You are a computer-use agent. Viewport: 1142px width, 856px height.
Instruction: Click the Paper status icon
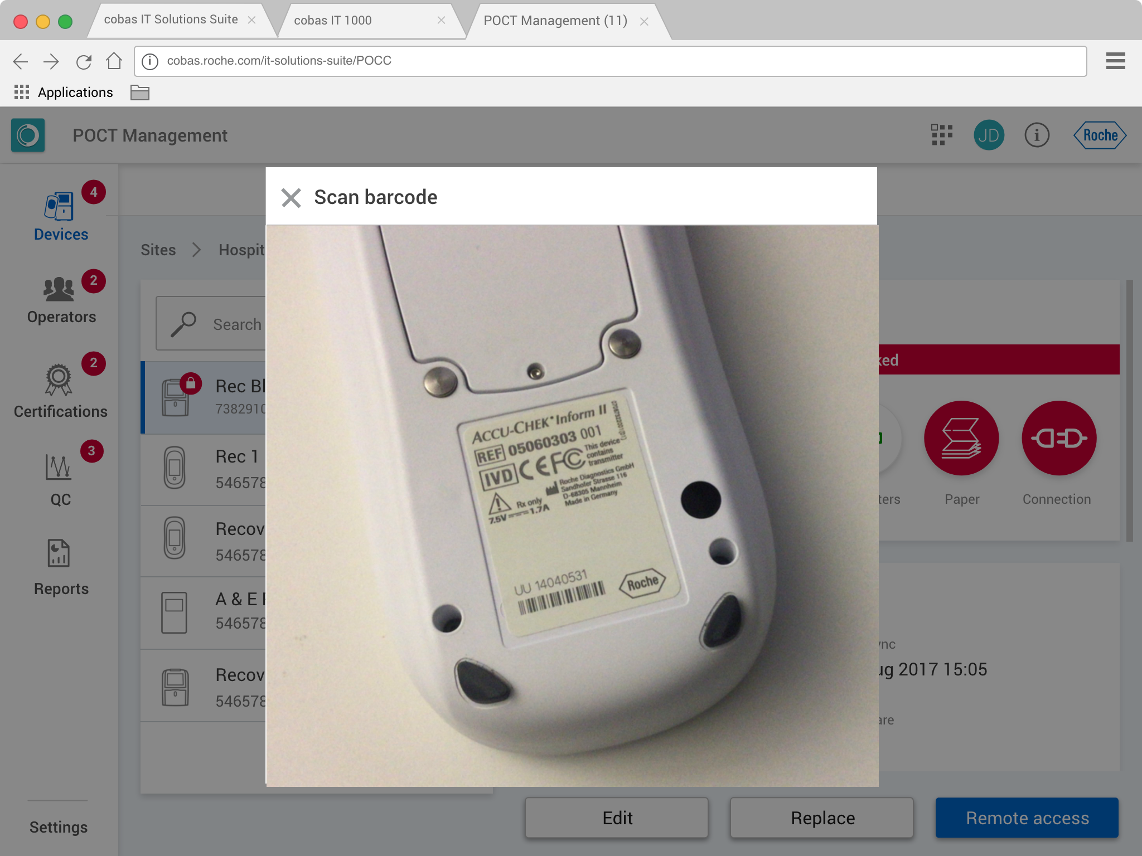click(x=961, y=438)
